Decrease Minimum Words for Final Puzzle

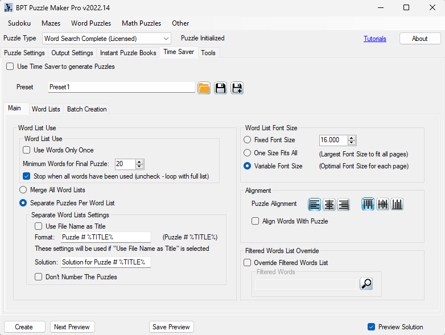point(139,167)
